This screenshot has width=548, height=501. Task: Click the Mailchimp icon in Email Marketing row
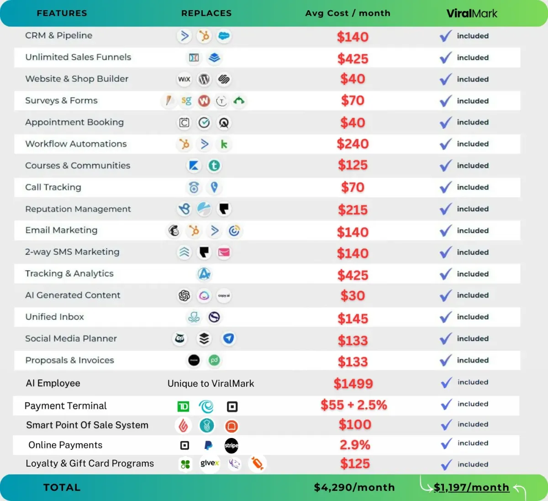tap(174, 231)
